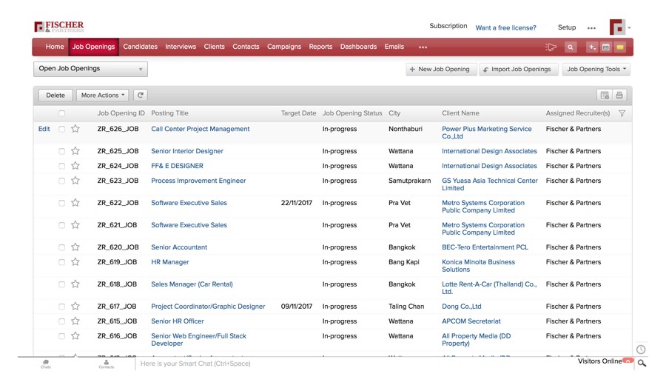Open the top ellipsis menu beside Setup
The image size is (666, 388).
tap(592, 28)
